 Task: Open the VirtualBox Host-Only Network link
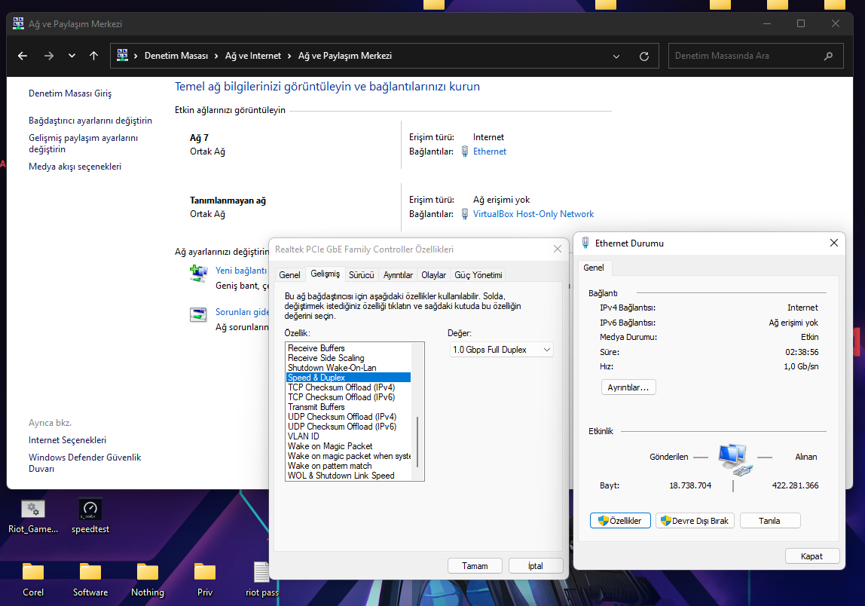[x=533, y=213]
